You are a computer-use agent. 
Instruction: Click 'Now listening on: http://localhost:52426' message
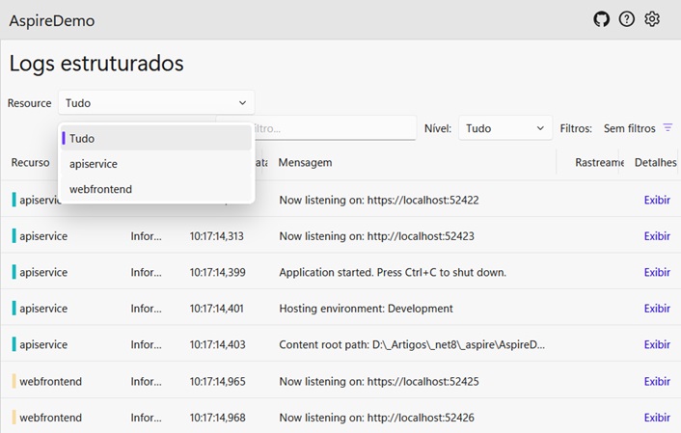(376, 417)
